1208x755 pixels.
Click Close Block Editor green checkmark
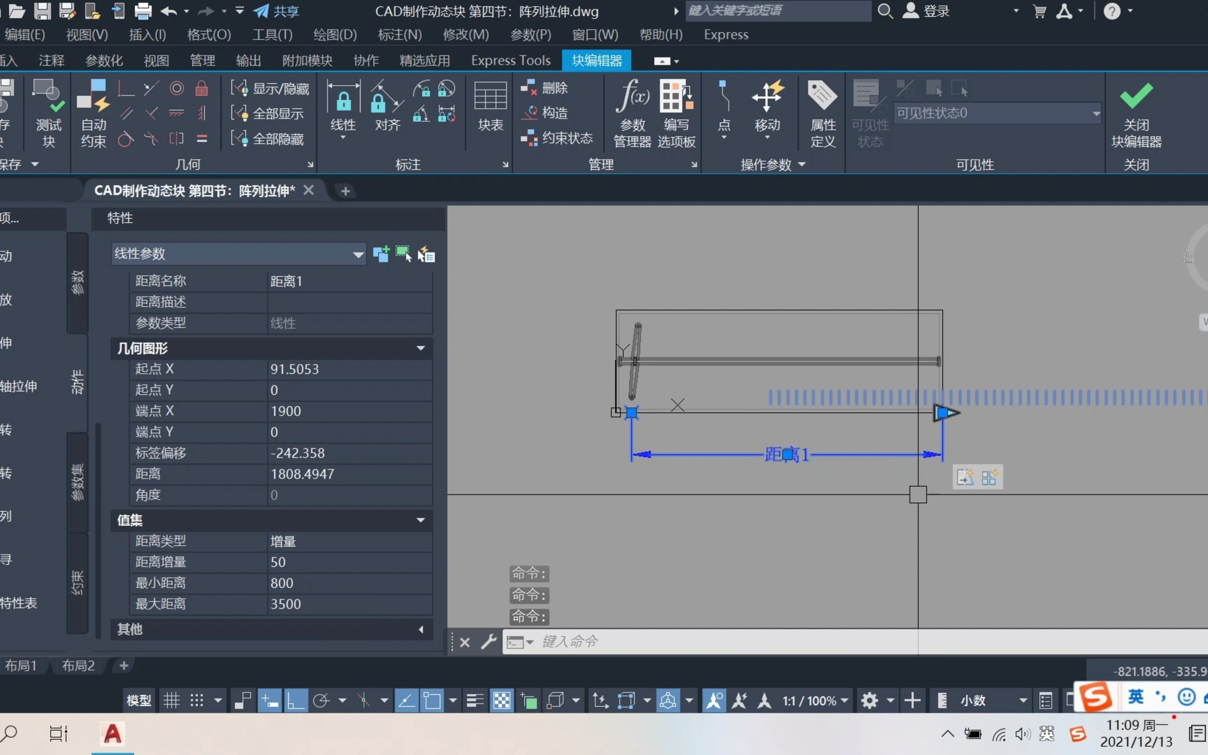1136,96
